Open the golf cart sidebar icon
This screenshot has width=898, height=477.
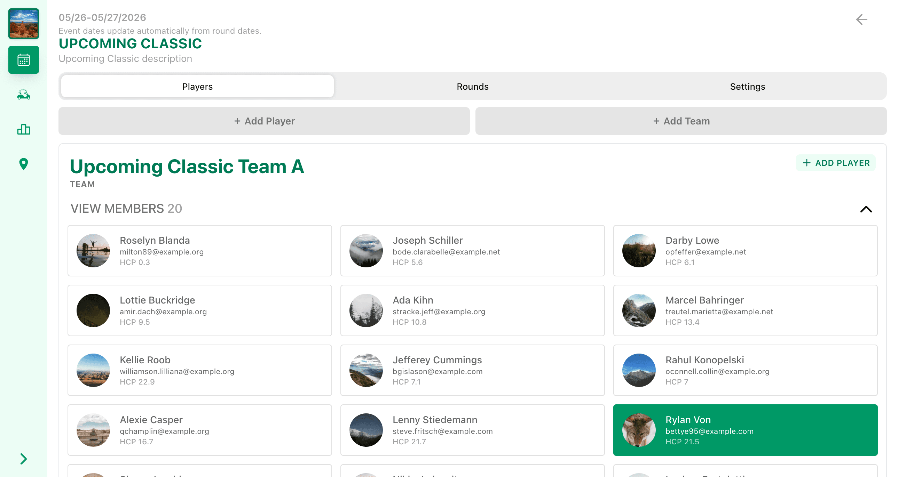(23, 95)
